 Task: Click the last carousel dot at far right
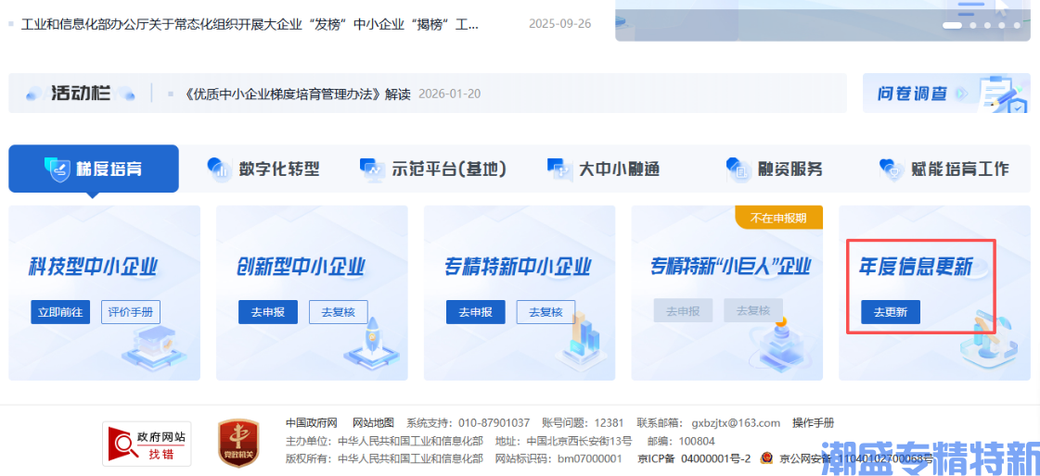click(1018, 25)
